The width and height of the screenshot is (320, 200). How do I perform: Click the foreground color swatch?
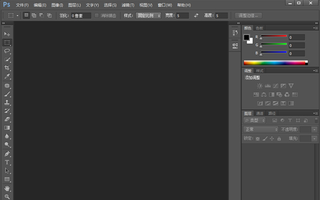tap(246, 37)
